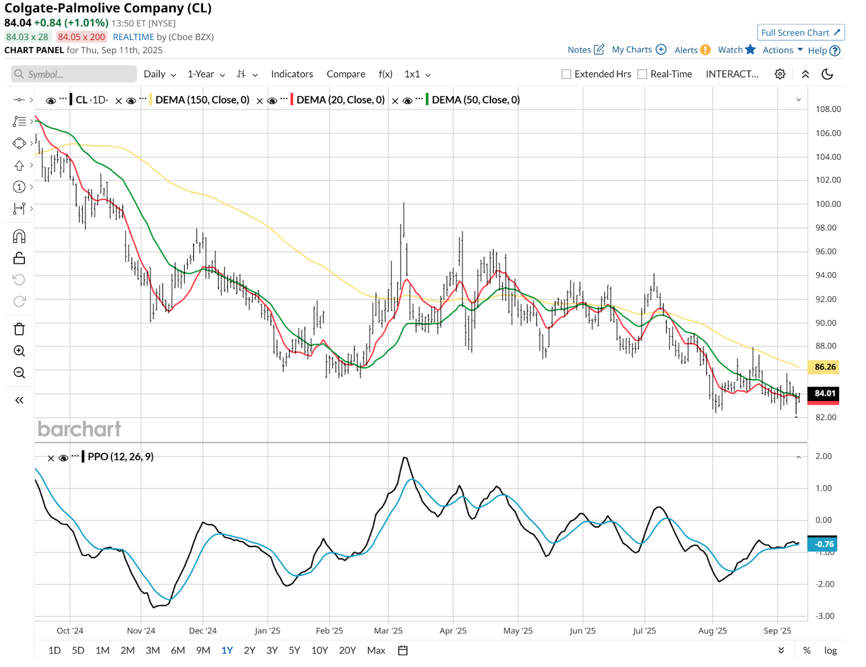
Task: Zoom out on the chart
Action: [x=19, y=373]
